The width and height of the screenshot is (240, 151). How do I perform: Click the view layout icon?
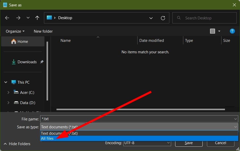213,31
